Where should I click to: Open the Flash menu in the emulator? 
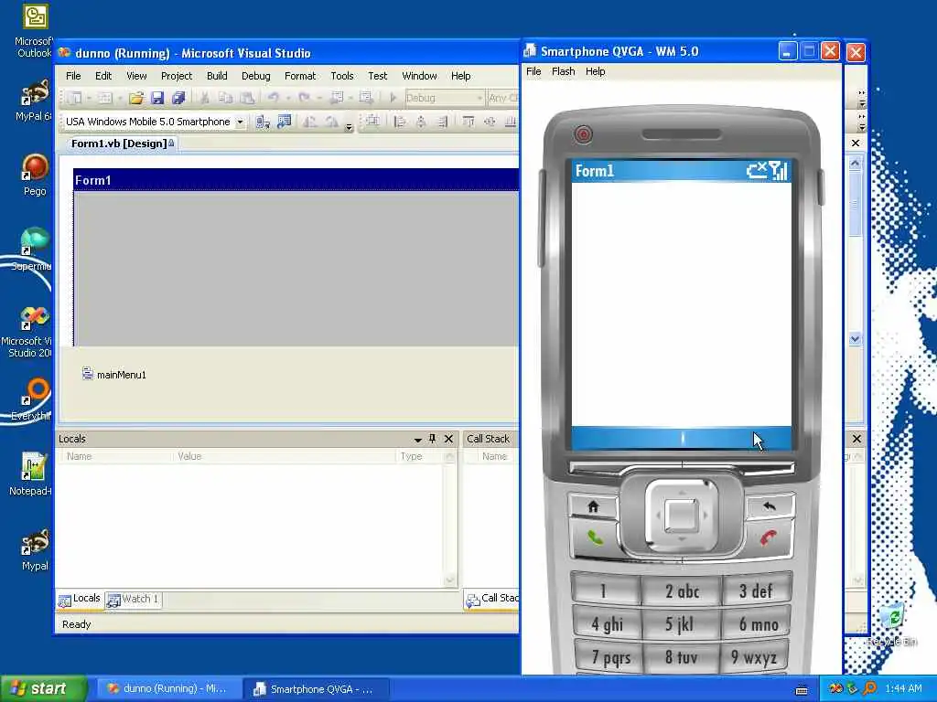click(x=563, y=71)
